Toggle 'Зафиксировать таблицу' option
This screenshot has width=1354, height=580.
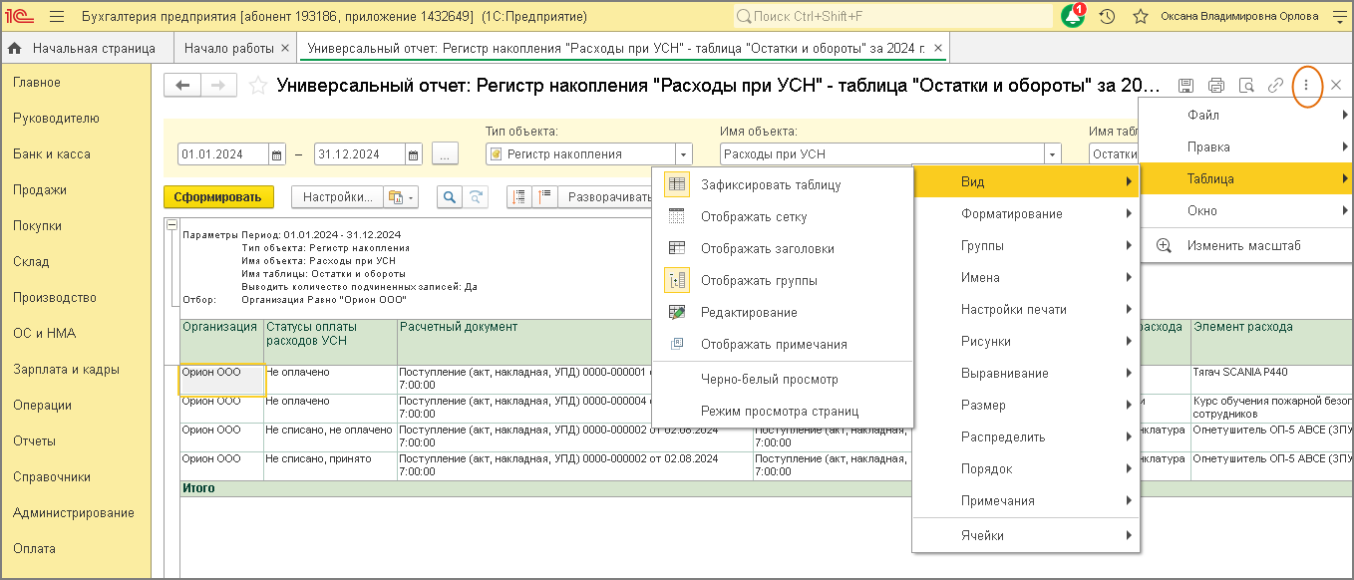tap(770, 185)
